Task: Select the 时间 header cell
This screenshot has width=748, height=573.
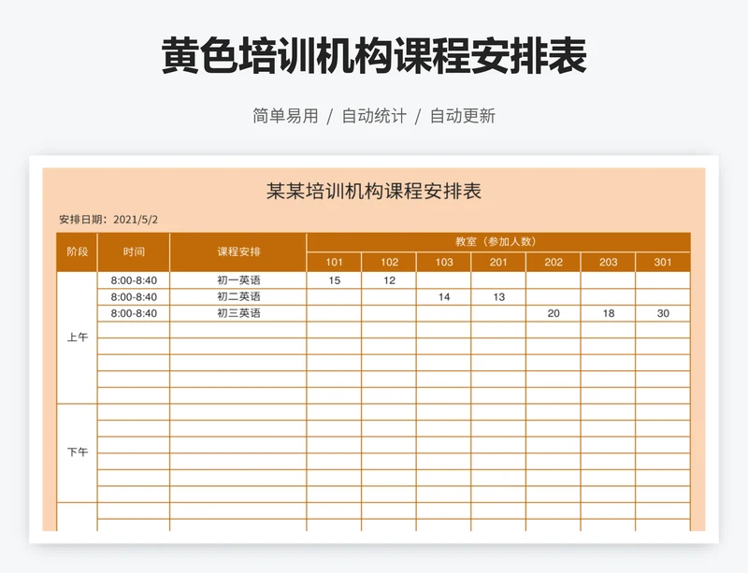Action: [x=134, y=251]
